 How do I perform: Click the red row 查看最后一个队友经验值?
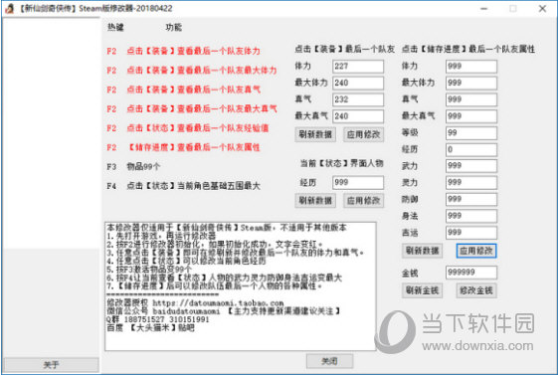point(188,127)
